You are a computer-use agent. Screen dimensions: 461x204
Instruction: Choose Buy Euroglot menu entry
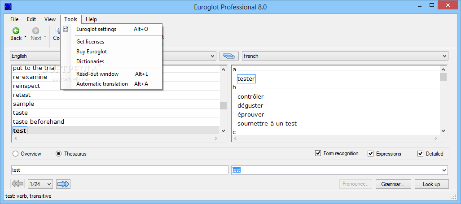coord(111,52)
